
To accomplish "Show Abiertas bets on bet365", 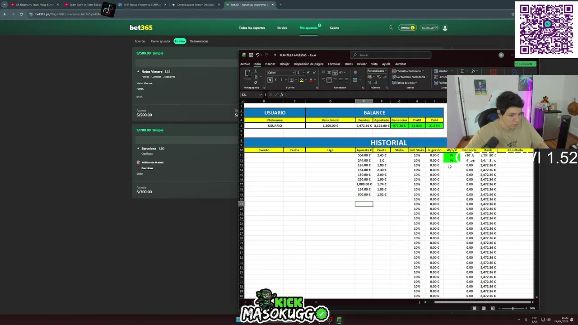I will [140, 41].
